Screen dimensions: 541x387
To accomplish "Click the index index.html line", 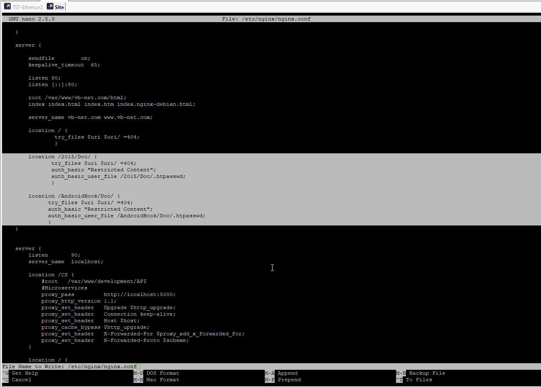I will coord(112,104).
